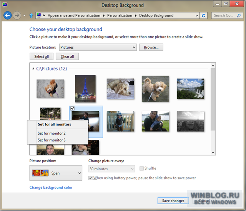
Task: Click the Browse... button
Action: [151, 47]
